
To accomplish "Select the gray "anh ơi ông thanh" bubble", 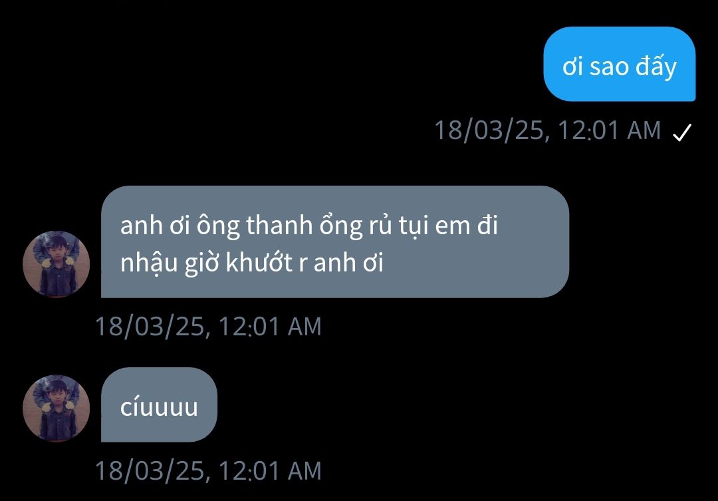I will click(x=334, y=242).
